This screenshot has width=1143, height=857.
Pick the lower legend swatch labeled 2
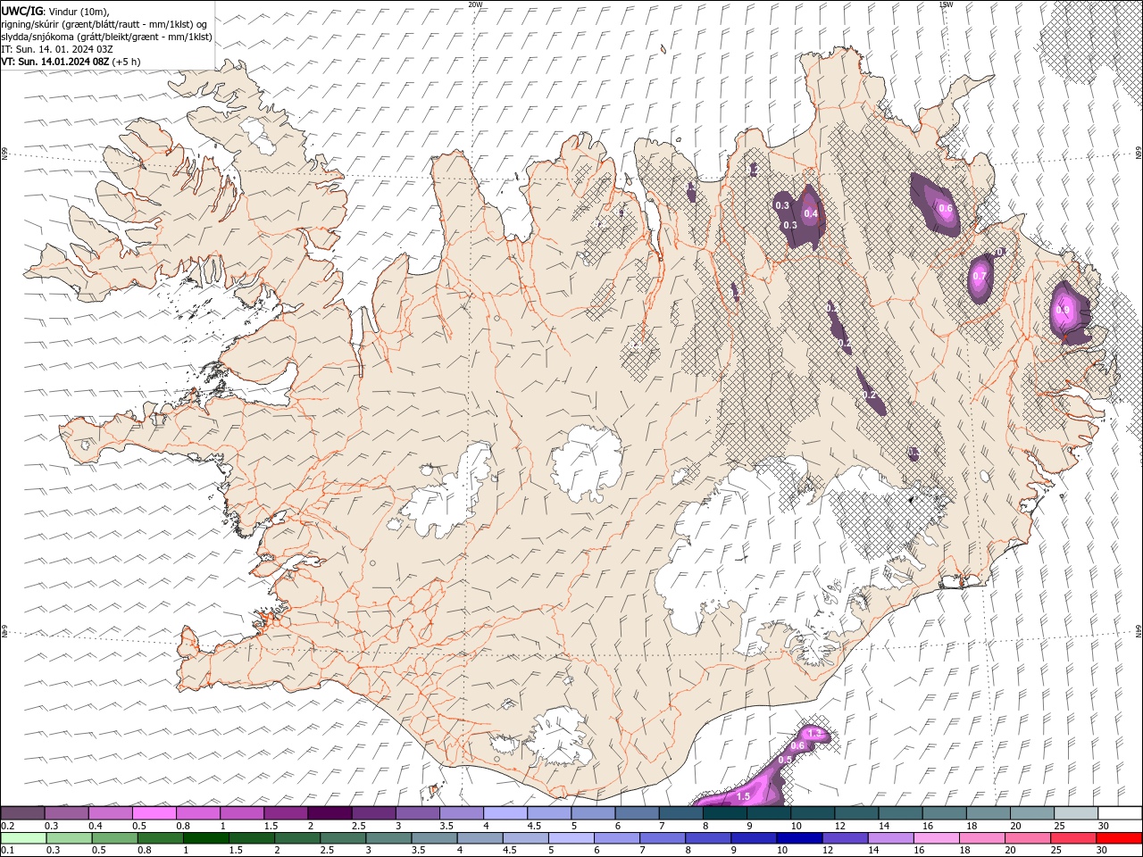click(296, 838)
